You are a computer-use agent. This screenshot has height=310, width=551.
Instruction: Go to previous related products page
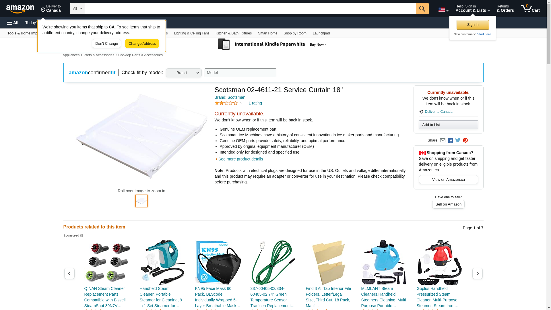(x=69, y=273)
